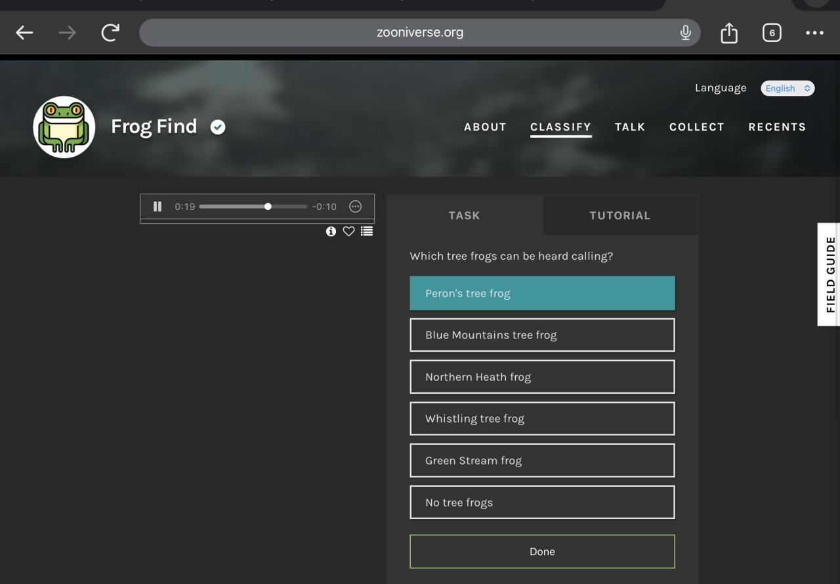The height and width of the screenshot is (584, 840).
Task: Pick Whistling tree frog option
Action: 542,419
